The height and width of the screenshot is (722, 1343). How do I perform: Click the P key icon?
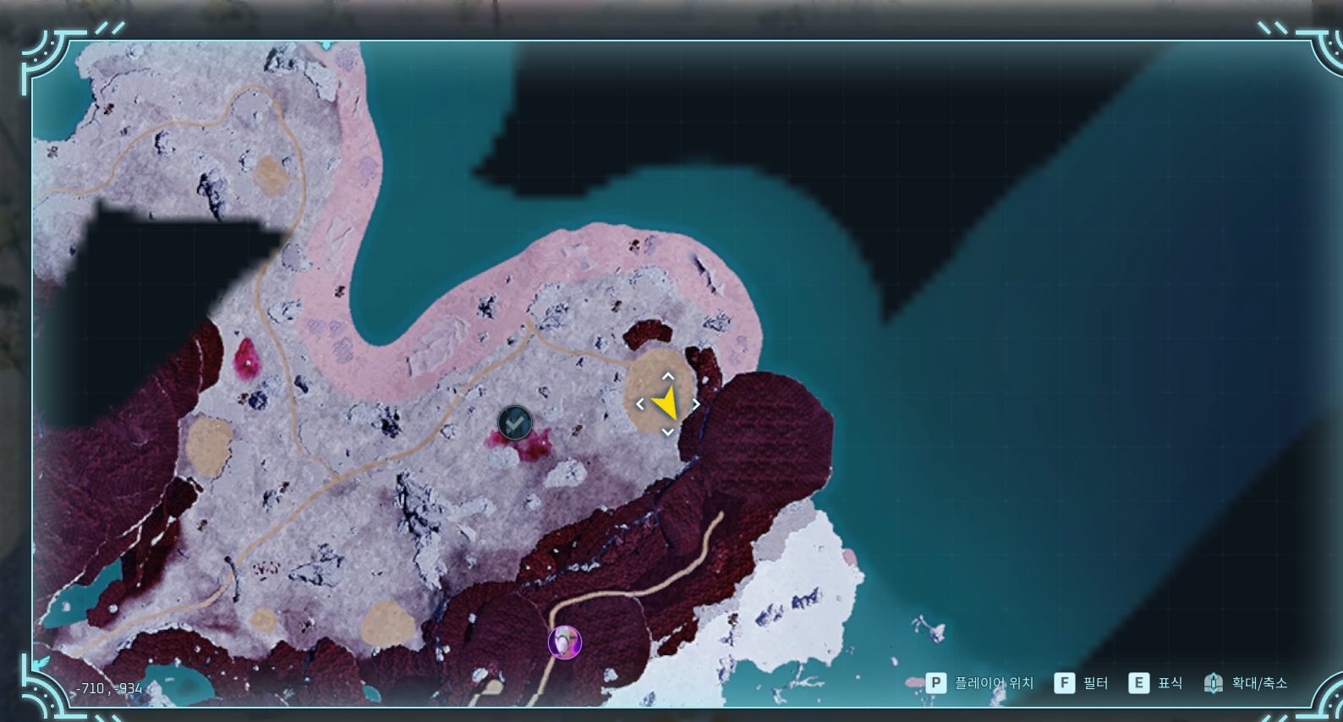[x=935, y=682]
